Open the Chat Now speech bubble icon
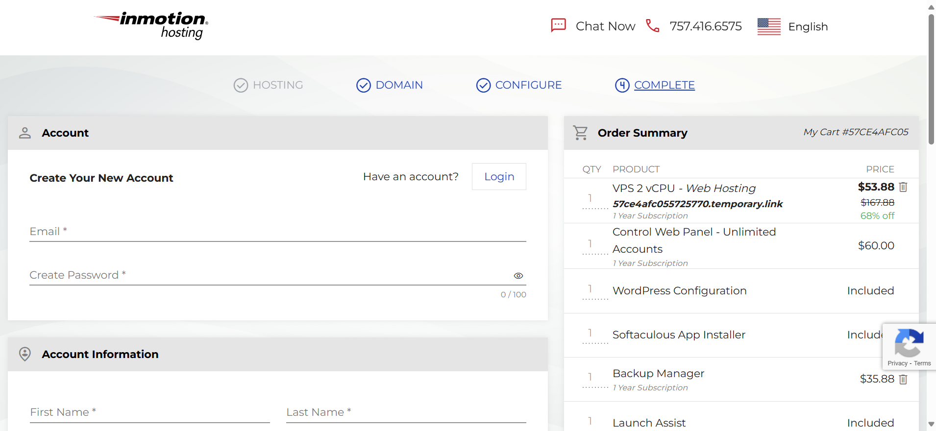Image resolution: width=936 pixels, height=431 pixels. [x=558, y=25]
